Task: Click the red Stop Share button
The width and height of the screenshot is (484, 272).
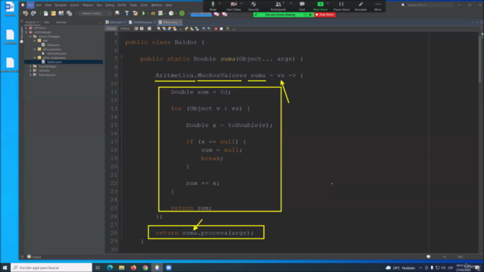Action: click(324, 14)
